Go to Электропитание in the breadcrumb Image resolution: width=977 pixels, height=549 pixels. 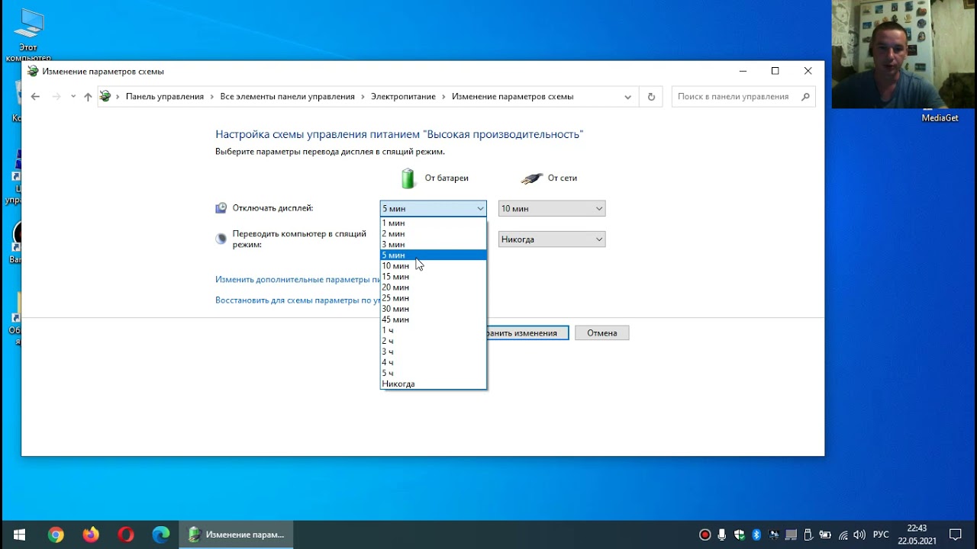click(x=403, y=96)
